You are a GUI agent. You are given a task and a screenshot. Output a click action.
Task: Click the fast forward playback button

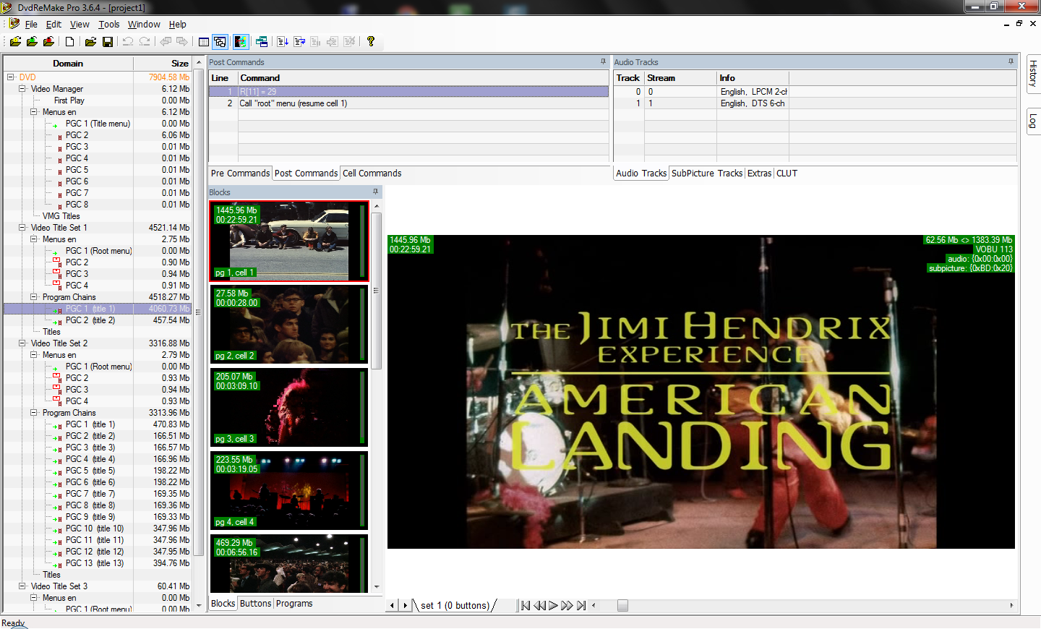(567, 606)
